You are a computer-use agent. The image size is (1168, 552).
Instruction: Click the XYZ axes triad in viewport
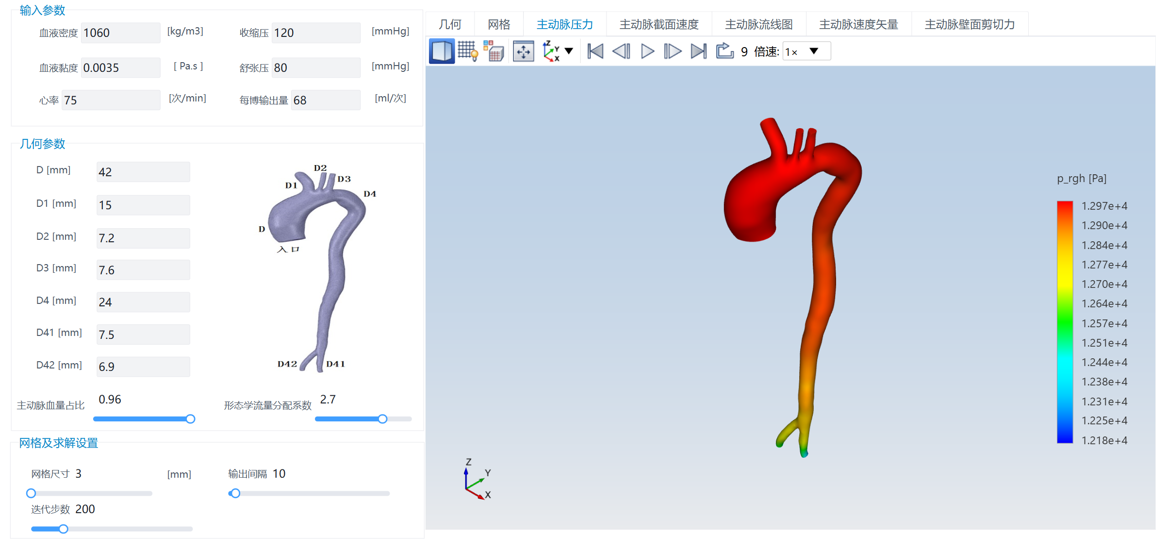click(478, 479)
